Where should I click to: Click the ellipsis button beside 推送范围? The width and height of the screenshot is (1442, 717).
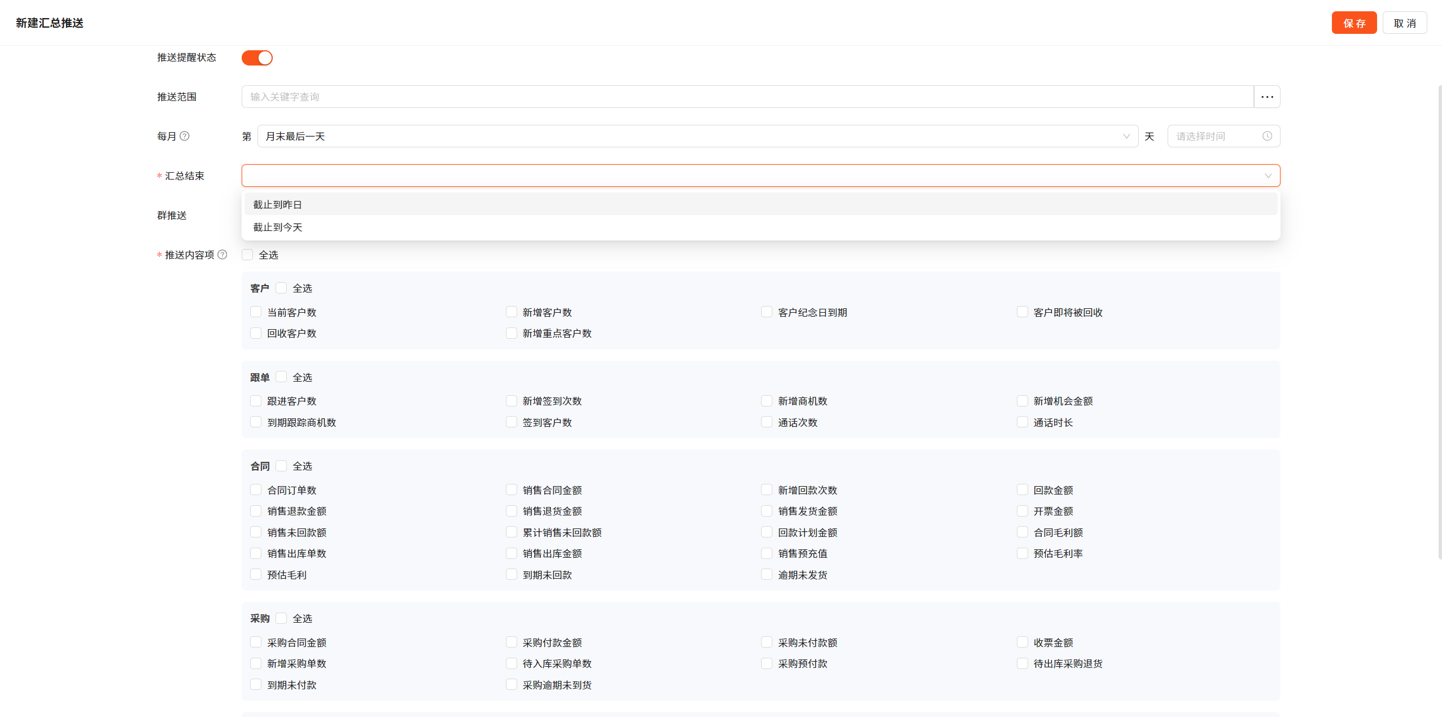pos(1267,97)
